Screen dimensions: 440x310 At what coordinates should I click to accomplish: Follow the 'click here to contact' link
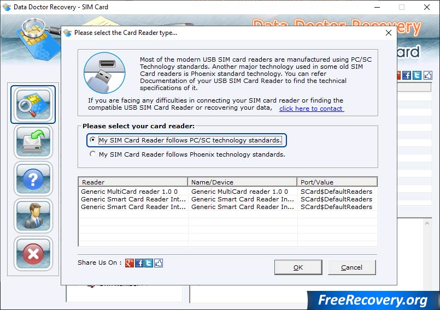coord(312,109)
